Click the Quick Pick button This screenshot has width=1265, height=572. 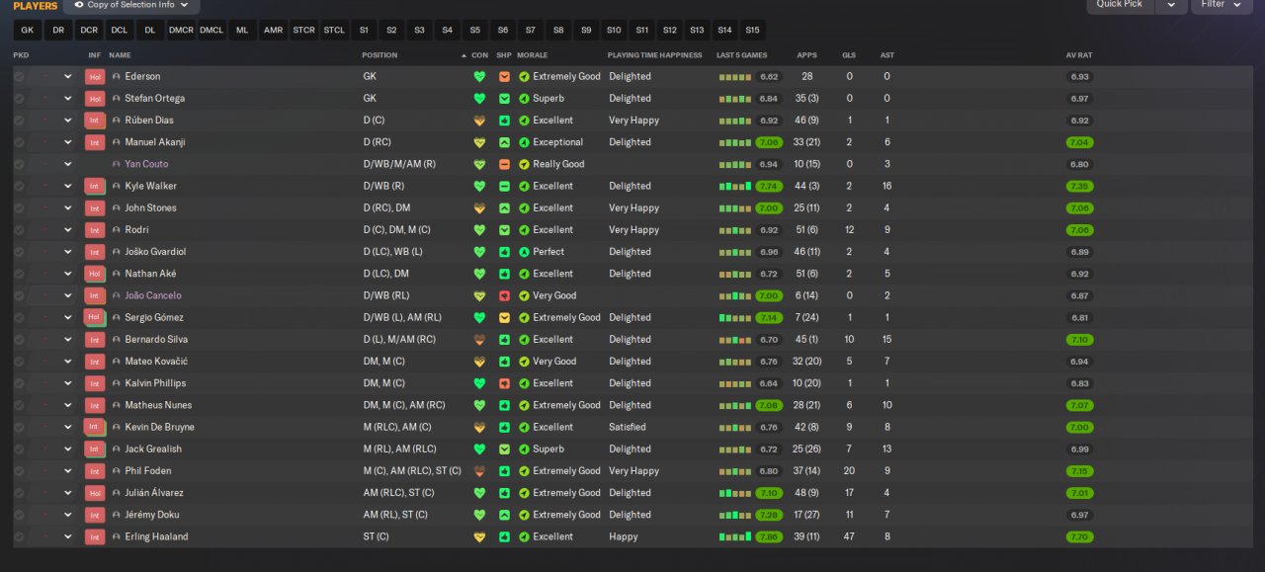tap(1120, 4)
